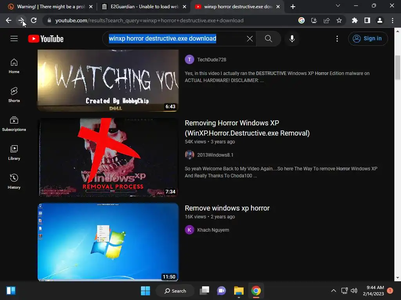The image size is (401, 300).
Task: Open the 2013Windows8.1 channel link
Action: click(215, 155)
